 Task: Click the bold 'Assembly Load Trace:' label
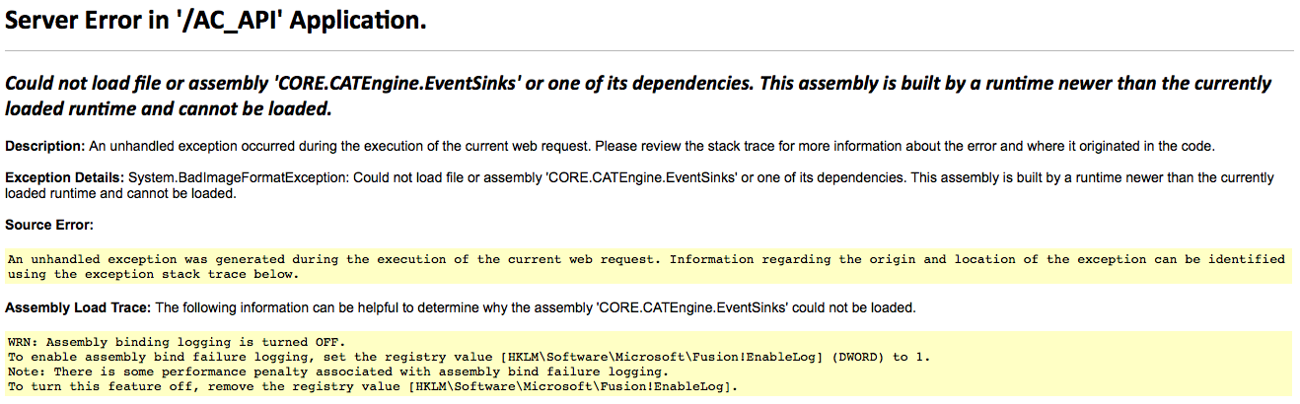tap(78, 308)
